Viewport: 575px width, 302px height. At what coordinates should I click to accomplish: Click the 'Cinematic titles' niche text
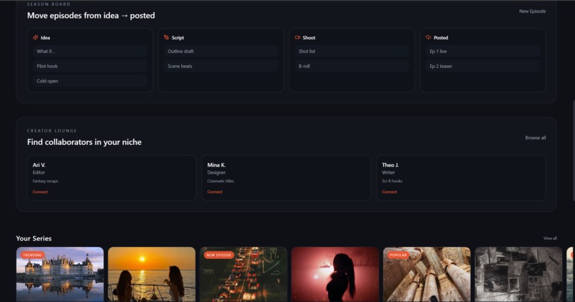pyautogui.click(x=220, y=181)
